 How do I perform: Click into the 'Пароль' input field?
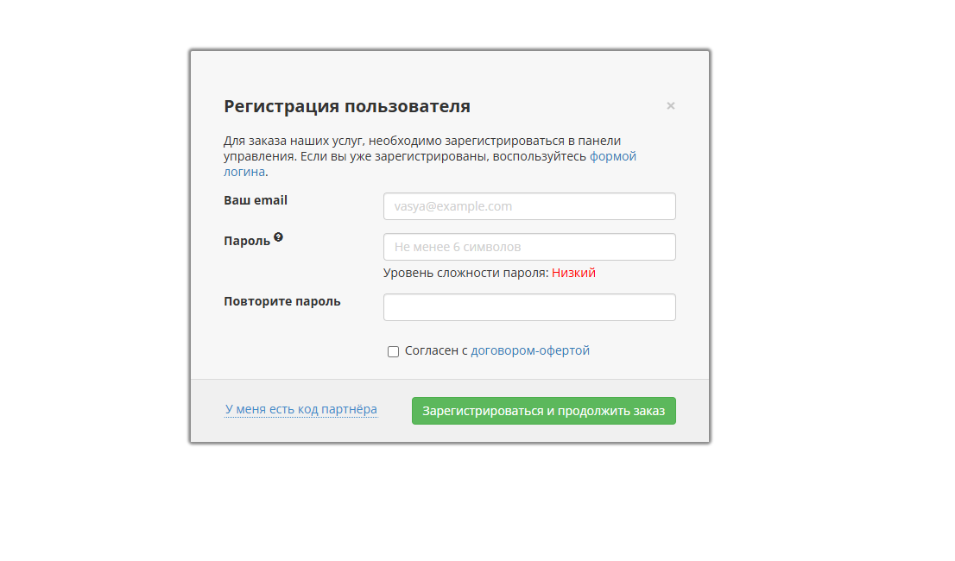coord(528,247)
